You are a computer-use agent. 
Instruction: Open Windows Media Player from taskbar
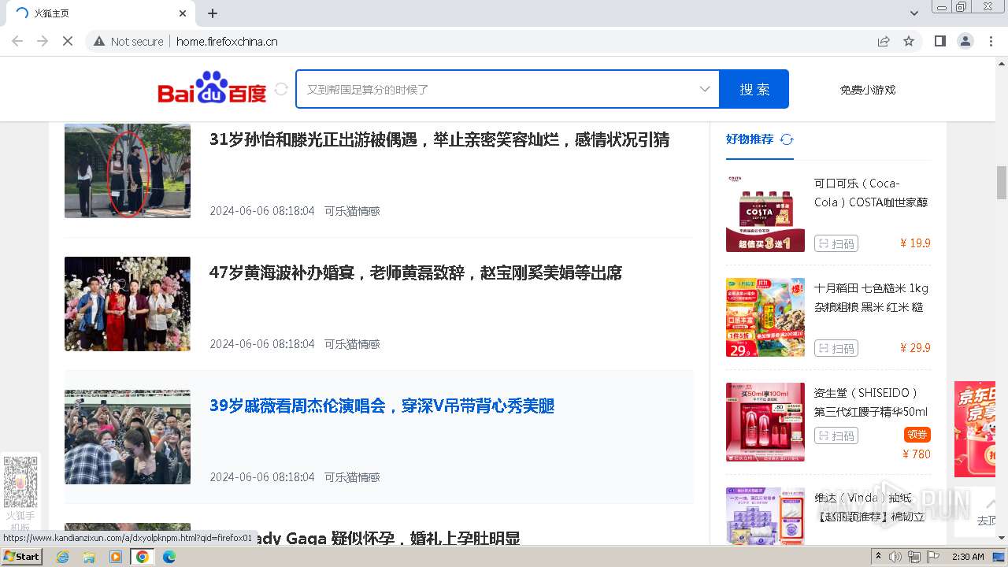(x=116, y=557)
